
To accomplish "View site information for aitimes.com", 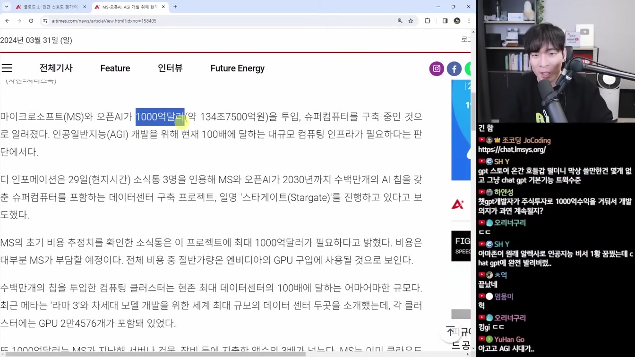I will tap(45, 21).
